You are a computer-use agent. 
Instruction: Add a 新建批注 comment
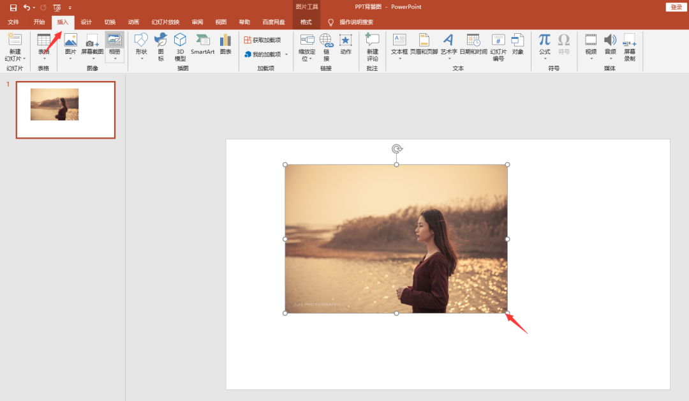point(372,47)
